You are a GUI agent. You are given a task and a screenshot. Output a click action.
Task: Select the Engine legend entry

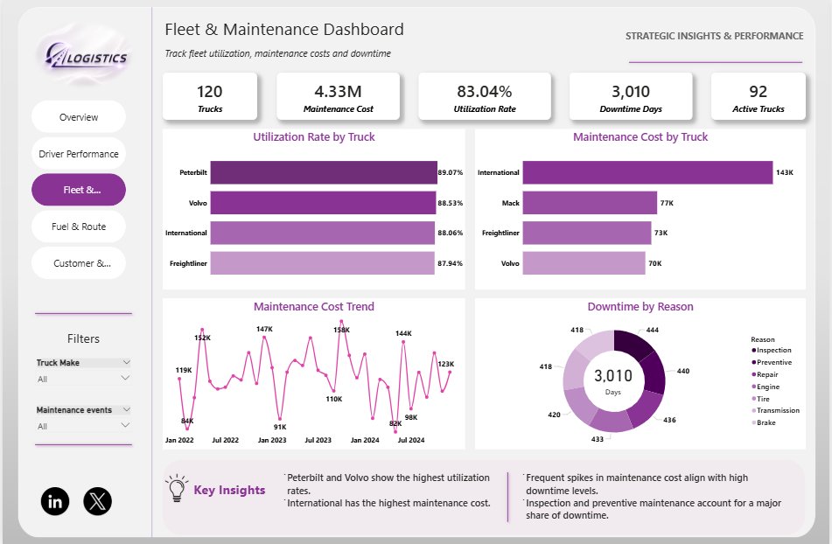pos(766,387)
